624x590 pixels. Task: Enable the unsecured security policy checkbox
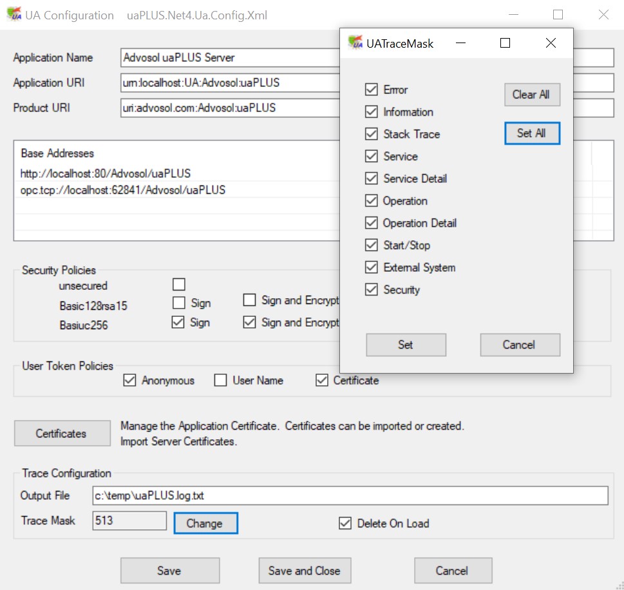coord(179,285)
